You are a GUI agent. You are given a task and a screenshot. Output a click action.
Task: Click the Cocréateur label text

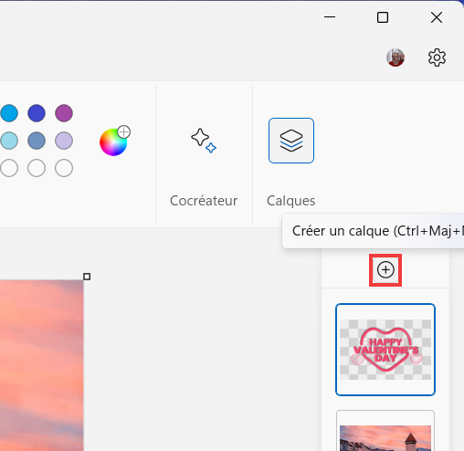point(204,201)
